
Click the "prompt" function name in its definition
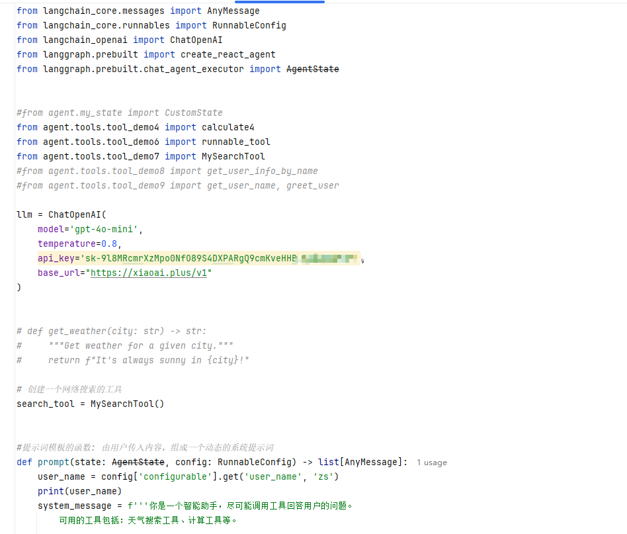[54, 462]
